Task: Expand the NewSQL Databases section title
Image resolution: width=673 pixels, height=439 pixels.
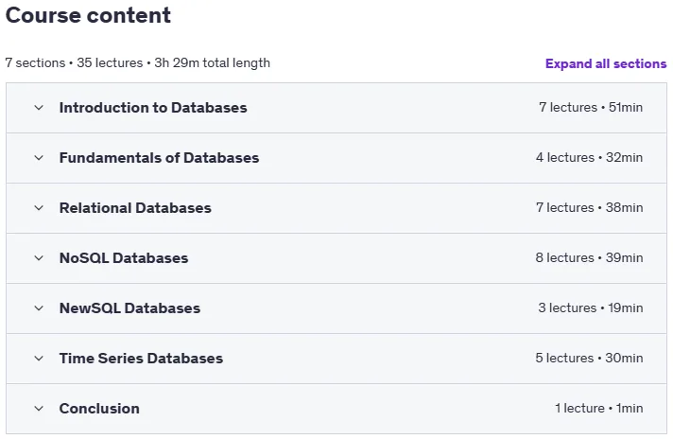Action: 129,308
